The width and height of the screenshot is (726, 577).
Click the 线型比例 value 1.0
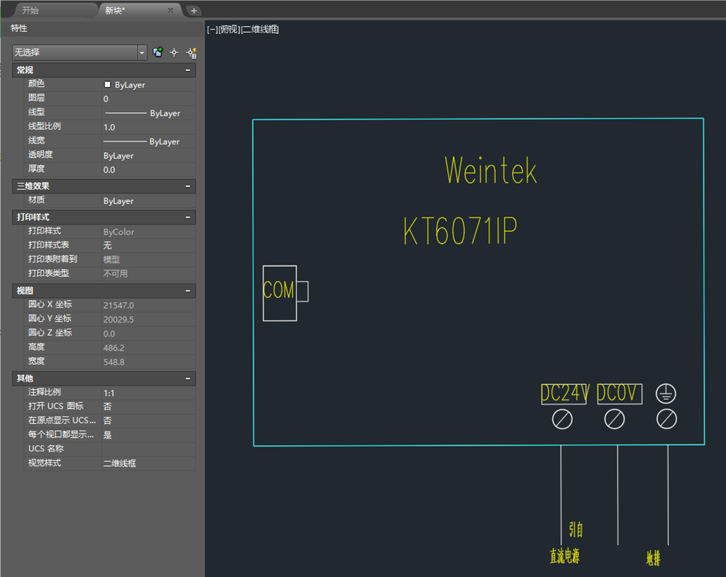coord(149,127)
